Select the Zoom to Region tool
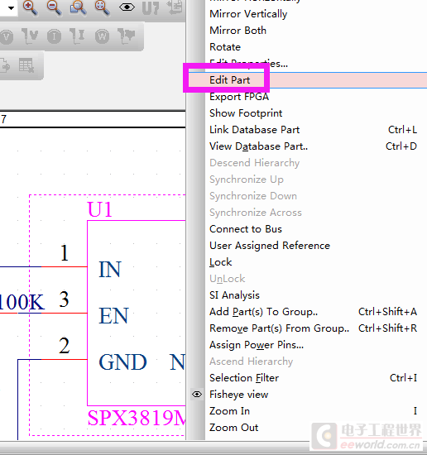Image resolution: width=427 pixels, height=455 pixels. tap(78, 7)
